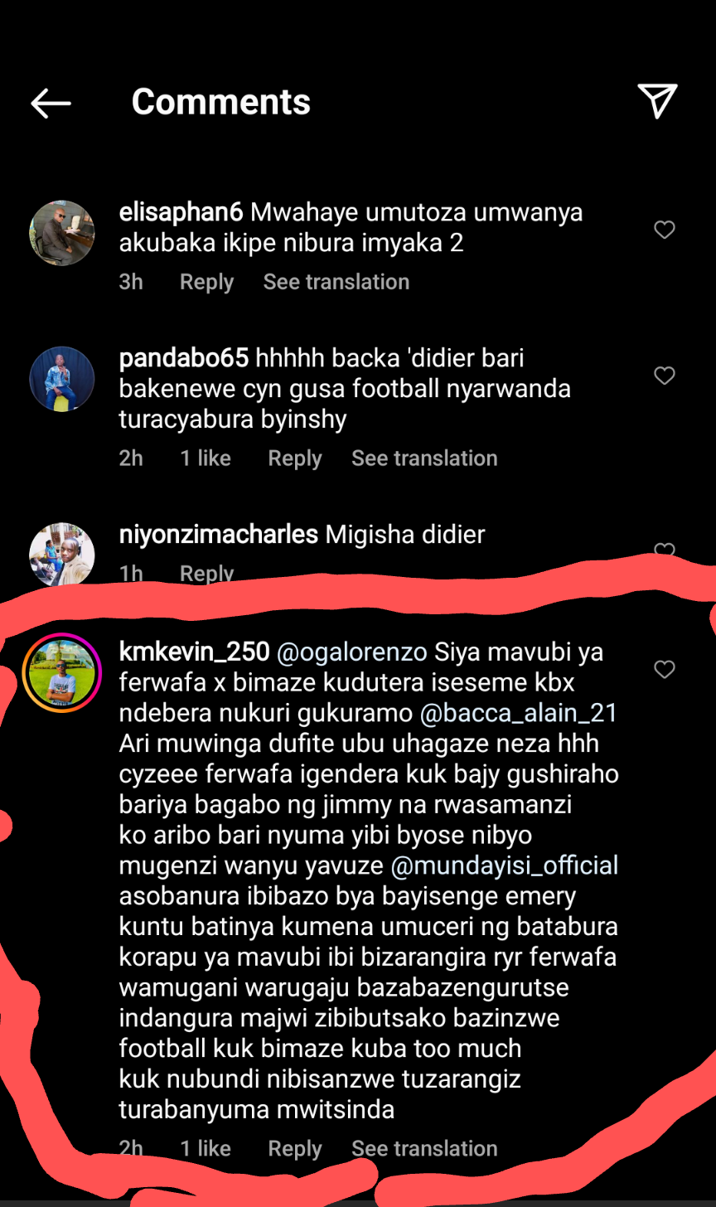
Task: Open pandabo65's profile avatar
Action: point(62,379)
